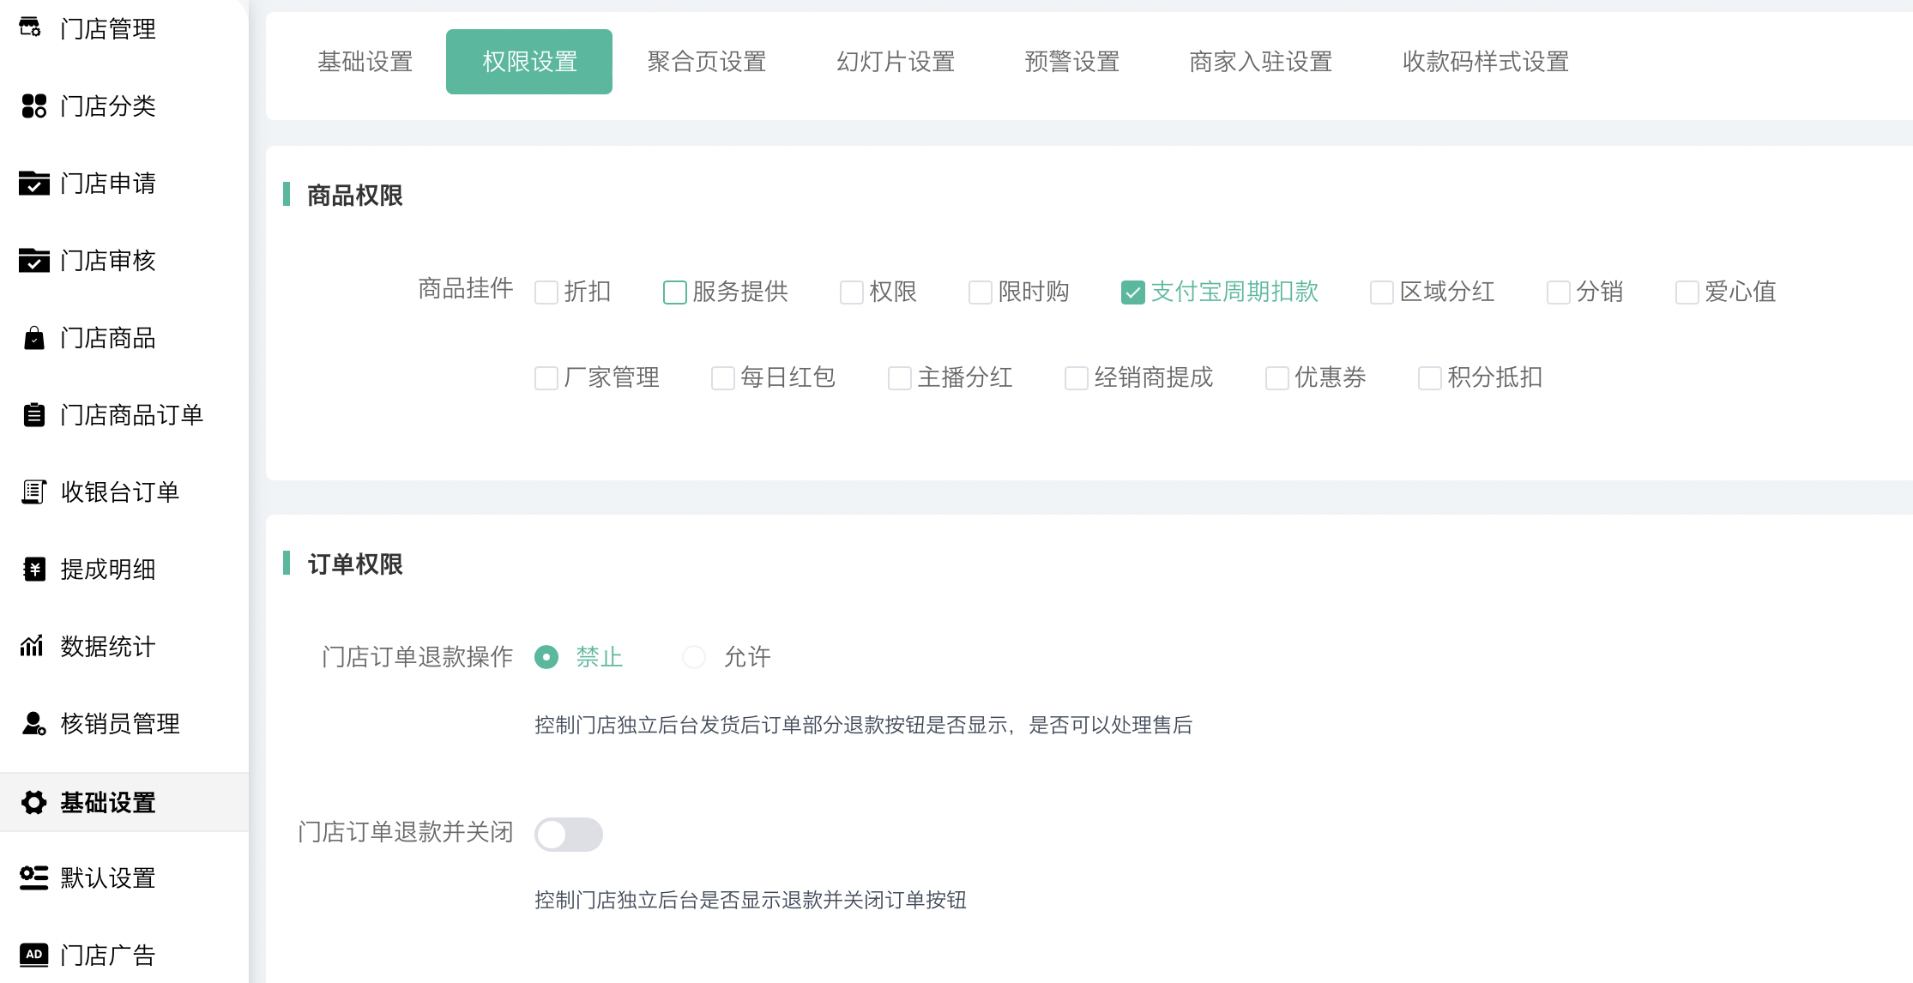1913x983 pixels.
Task: Click the 门店广告 AD icon
Action: click(33, 954)
